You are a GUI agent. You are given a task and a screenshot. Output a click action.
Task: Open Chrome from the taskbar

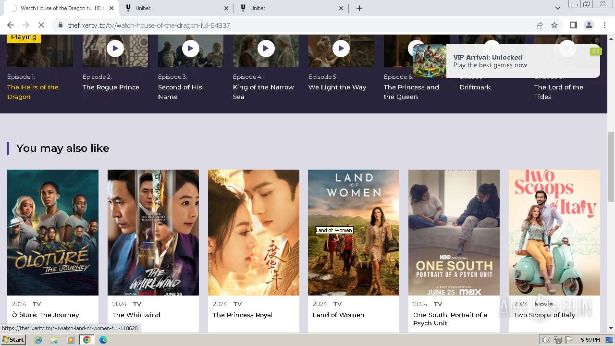[87, 340]
